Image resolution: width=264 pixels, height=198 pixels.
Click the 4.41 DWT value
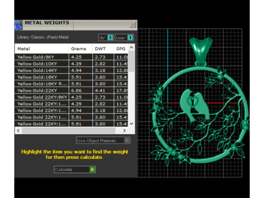(x=100, y=91)
